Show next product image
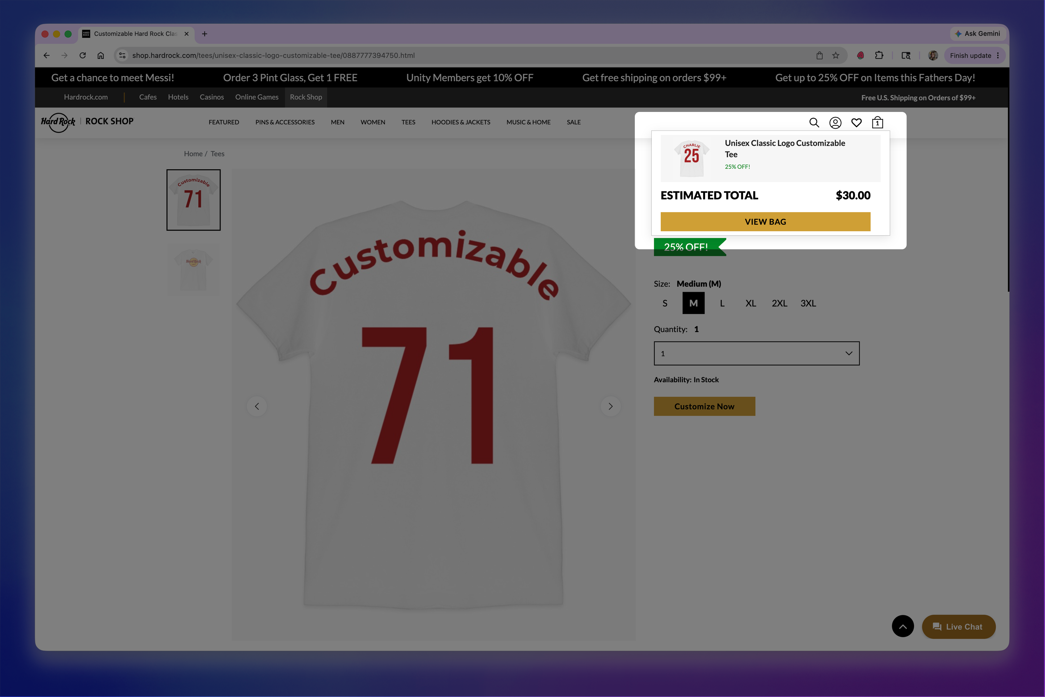This screenshot has height=697, width=1045. coord(610,406)
